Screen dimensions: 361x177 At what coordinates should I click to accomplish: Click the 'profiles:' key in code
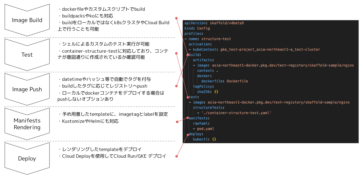[194, 34]
